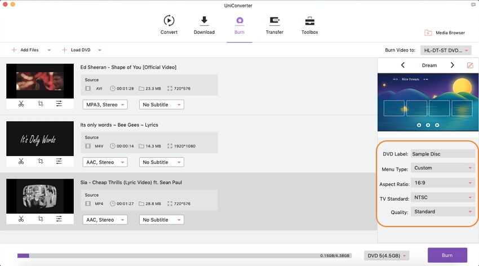The image size is (479, 266).
Task: Click the Toolbox briefcase icon
Action: tap(310, 21)
